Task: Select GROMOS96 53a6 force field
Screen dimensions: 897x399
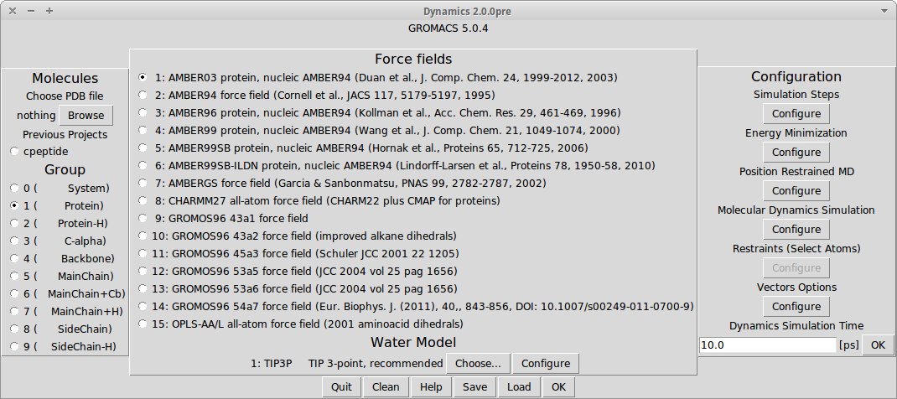Action: pos(143,288)
